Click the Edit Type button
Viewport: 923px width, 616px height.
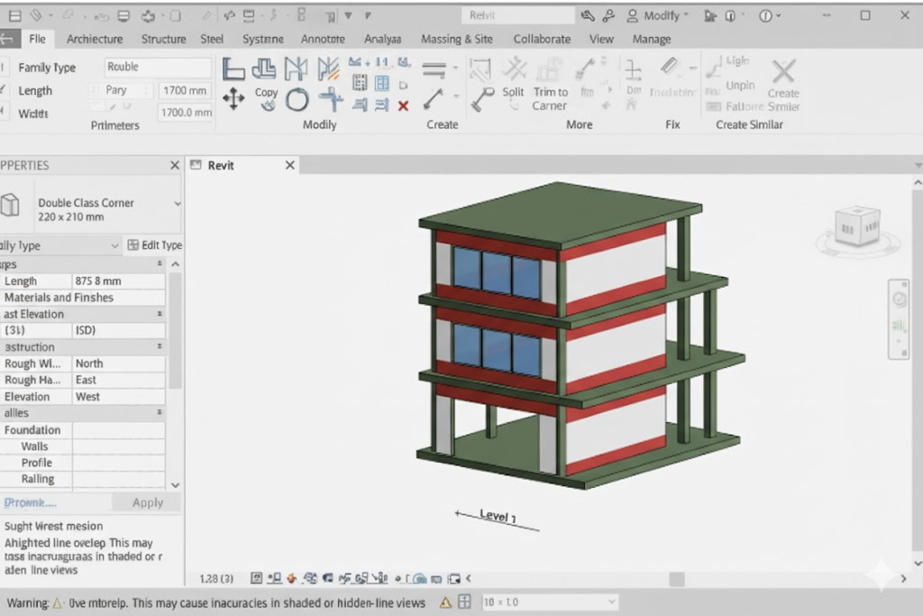point(155,245)
